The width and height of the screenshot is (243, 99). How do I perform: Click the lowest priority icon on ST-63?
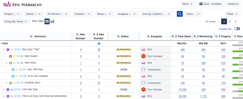(12, 90)
